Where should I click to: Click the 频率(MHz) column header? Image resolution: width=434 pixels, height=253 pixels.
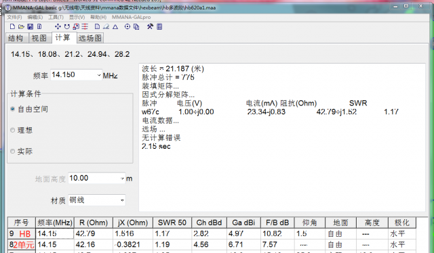(x=55, y=223)
